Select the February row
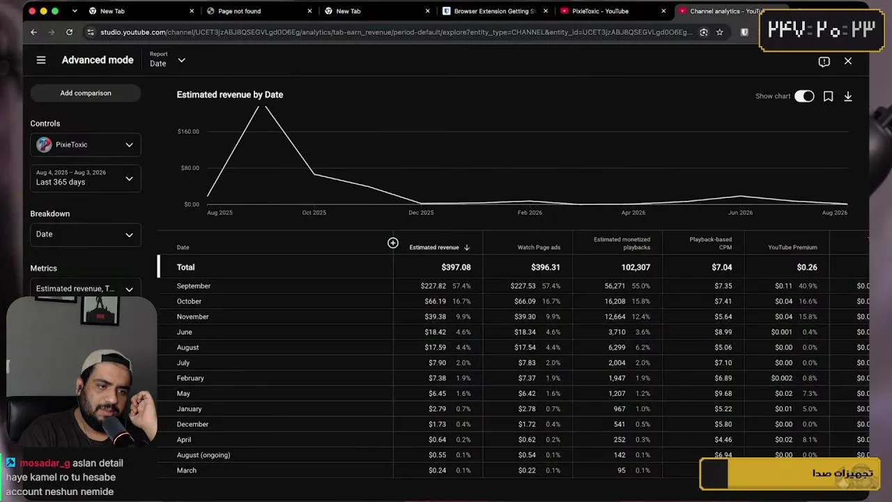The image size is (892, 502). 513,378
